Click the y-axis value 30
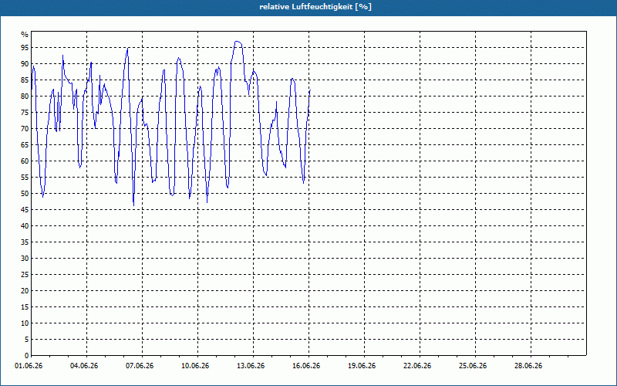The image size is (617, 386). 25,259
